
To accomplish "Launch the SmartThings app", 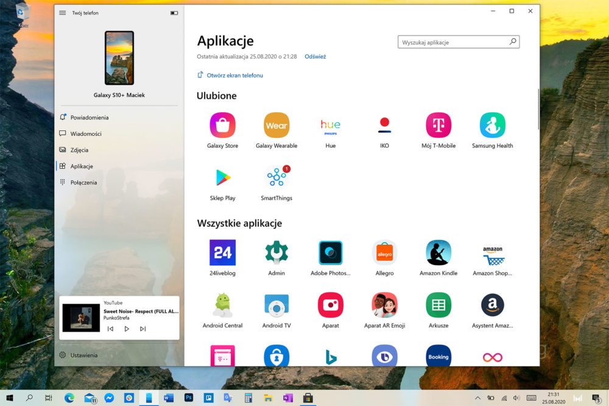I will click(276, 178).
